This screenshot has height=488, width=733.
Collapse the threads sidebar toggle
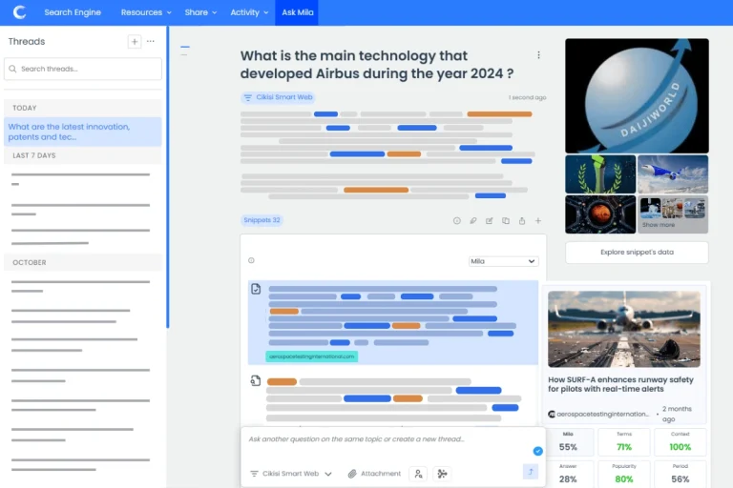pyautogui.click(x=185, y=47)
